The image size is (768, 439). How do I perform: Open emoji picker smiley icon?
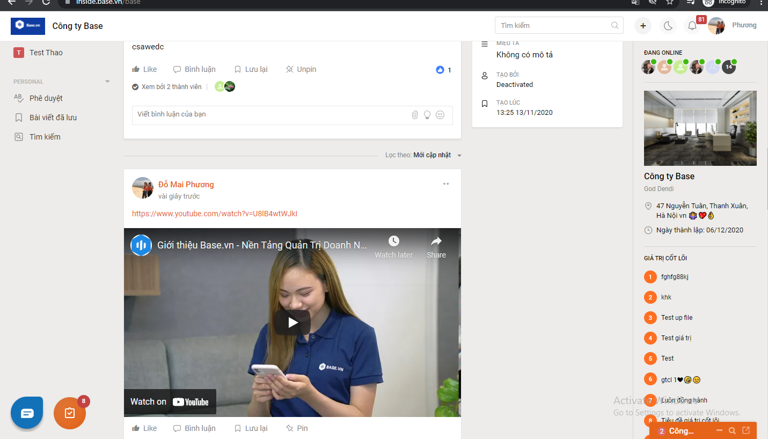pos(440,115)
